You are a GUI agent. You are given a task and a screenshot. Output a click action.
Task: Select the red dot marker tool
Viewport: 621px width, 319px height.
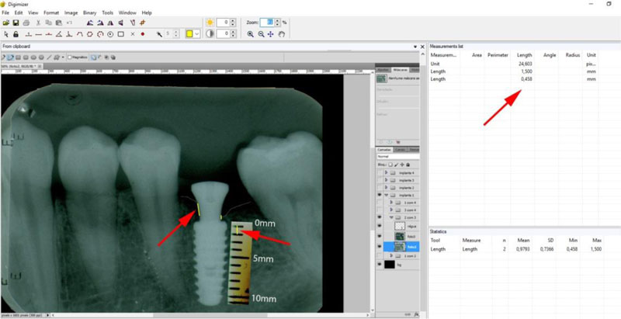point(143,34)
